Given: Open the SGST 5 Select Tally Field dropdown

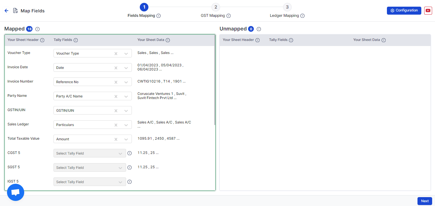Looking at the screenshot, I should pos(90,168).
